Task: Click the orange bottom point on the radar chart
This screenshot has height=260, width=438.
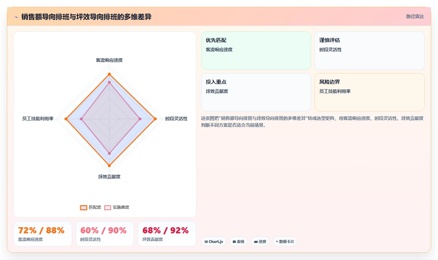Action: (x=109, y=165)
